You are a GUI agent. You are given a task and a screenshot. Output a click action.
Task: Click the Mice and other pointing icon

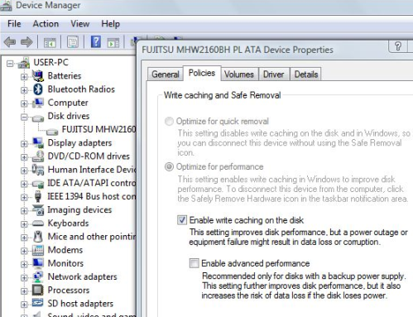pyautogui.click(x=38, y=237)
